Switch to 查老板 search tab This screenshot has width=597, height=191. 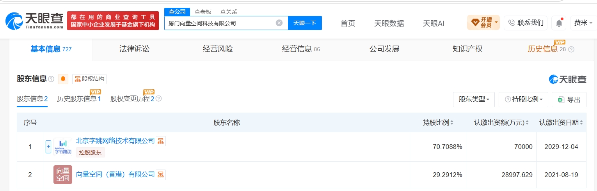pyautogui.click(x=203, y=12)
